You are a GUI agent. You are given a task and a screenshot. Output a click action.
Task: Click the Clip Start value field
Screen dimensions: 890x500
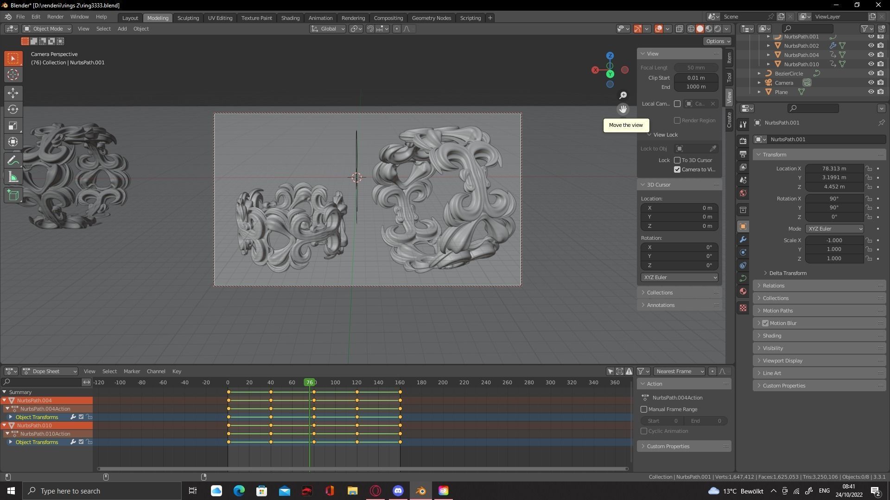click(x=696, y=78)
